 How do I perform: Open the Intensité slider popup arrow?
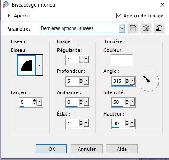[x=132, y=102]
